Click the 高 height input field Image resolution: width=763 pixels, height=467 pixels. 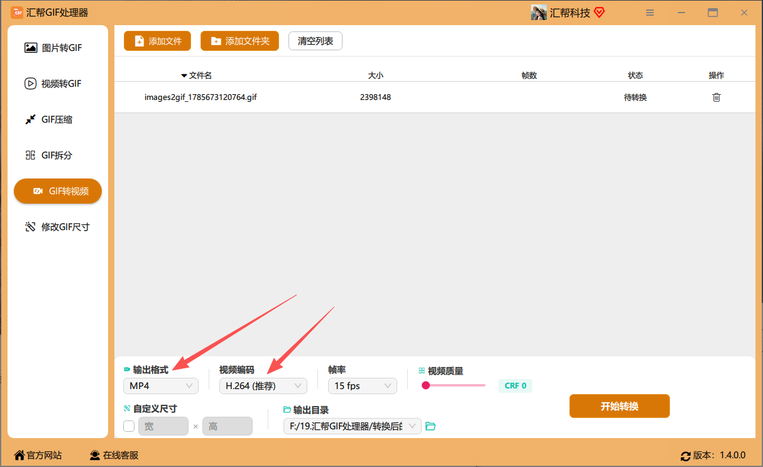228,426
